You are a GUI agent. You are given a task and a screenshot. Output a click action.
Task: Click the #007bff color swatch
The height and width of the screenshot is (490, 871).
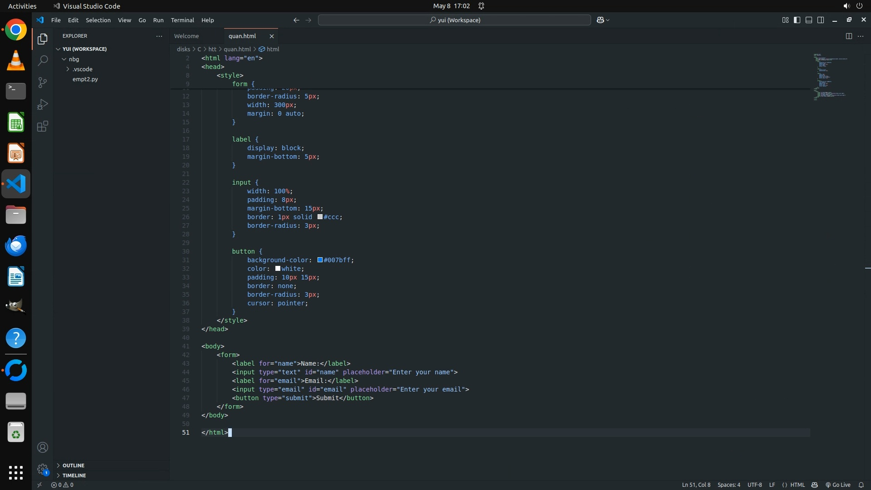(x=320, y=260)
